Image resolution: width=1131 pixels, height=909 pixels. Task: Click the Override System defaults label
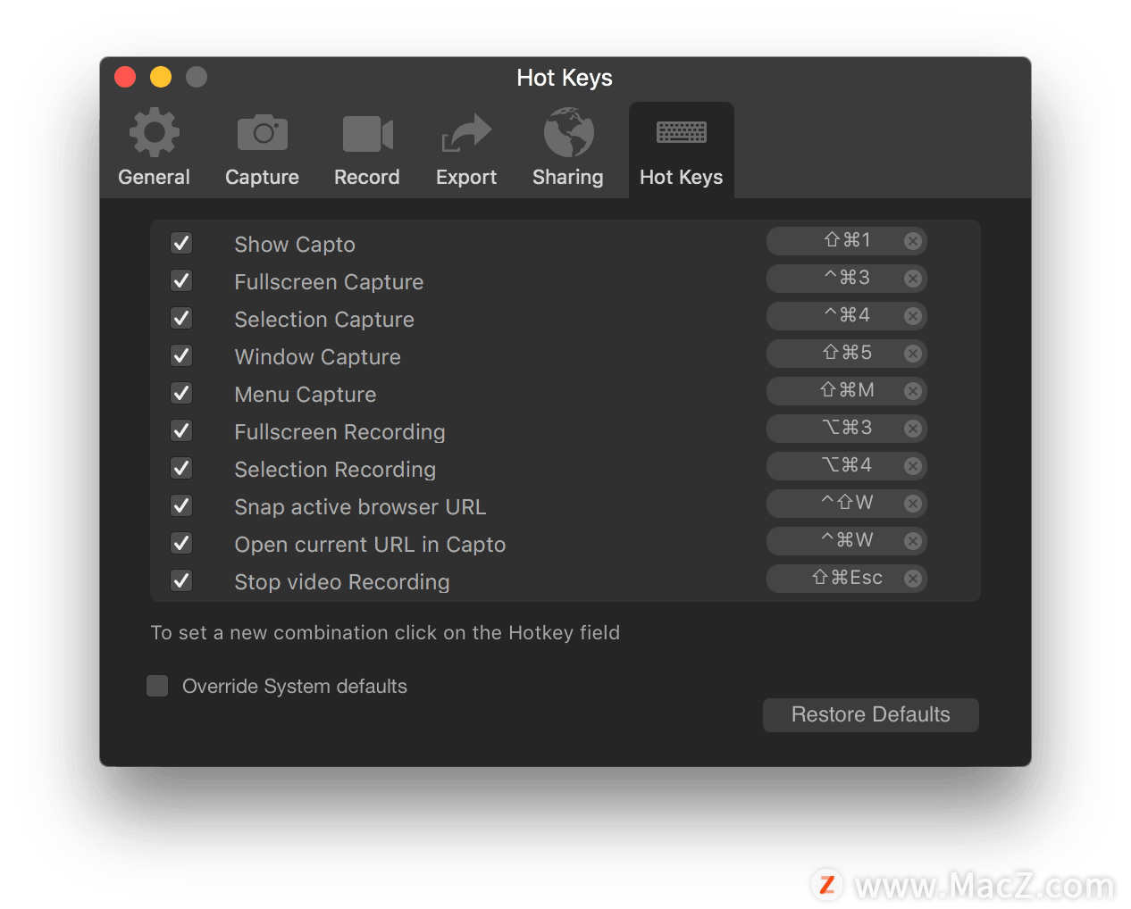pos(295,686)
